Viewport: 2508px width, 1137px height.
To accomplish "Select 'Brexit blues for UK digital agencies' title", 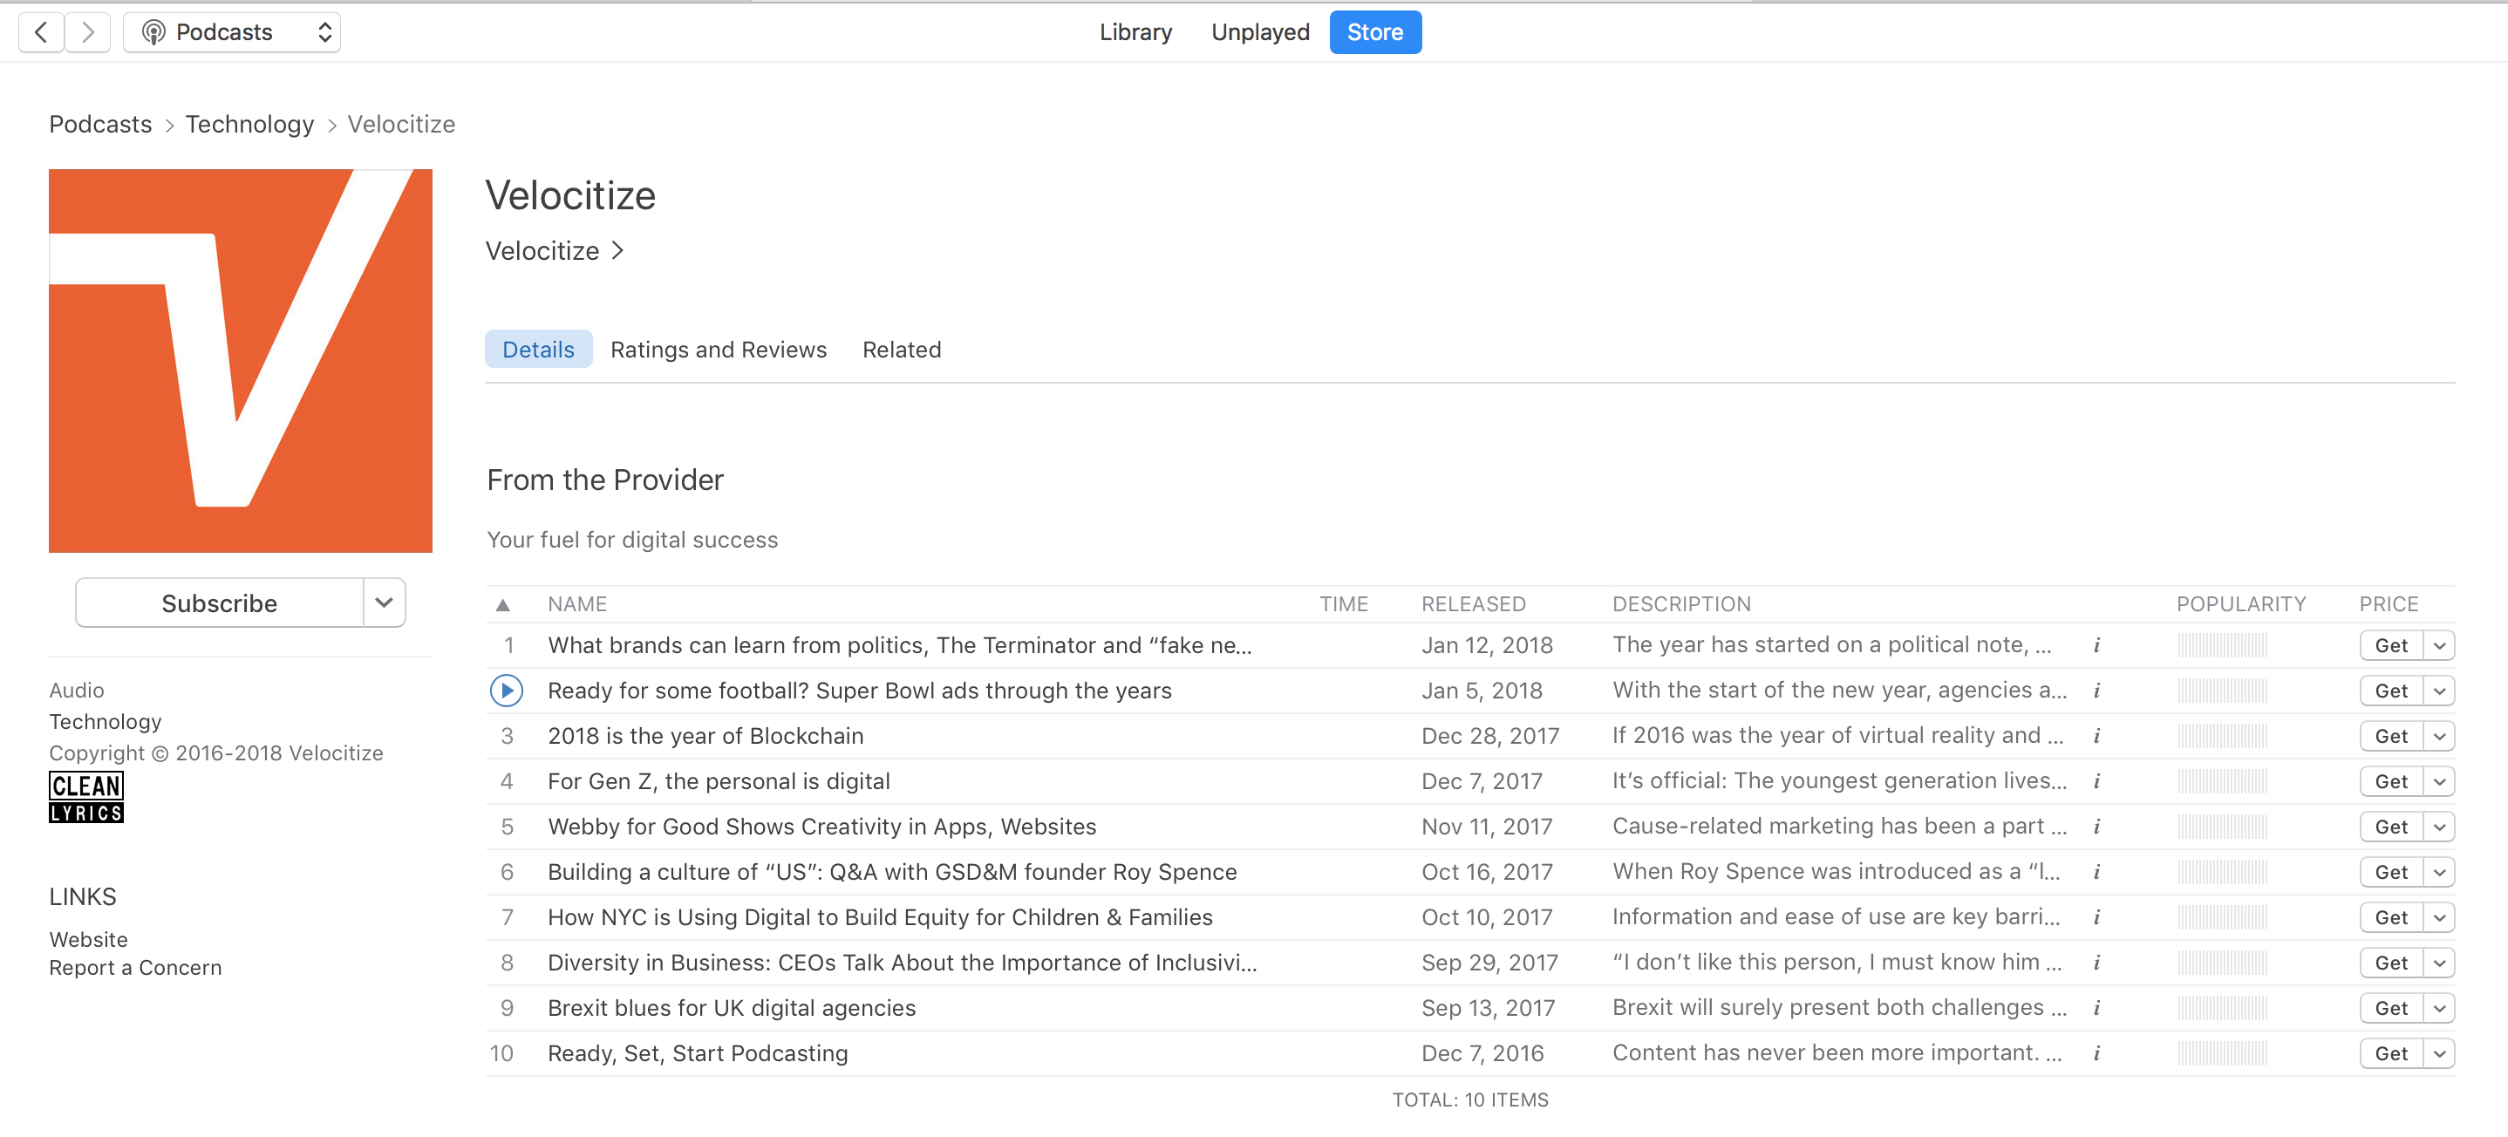I will point(733,1008).
